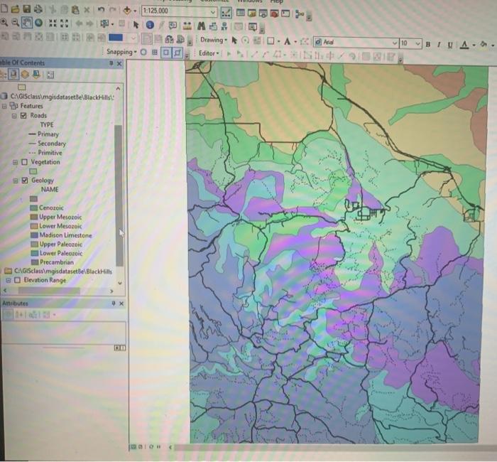Screen dimensions: 497x462
Task: Collapse the Roads layer legend
Action: pyautogui.click(x=14, y=116)
